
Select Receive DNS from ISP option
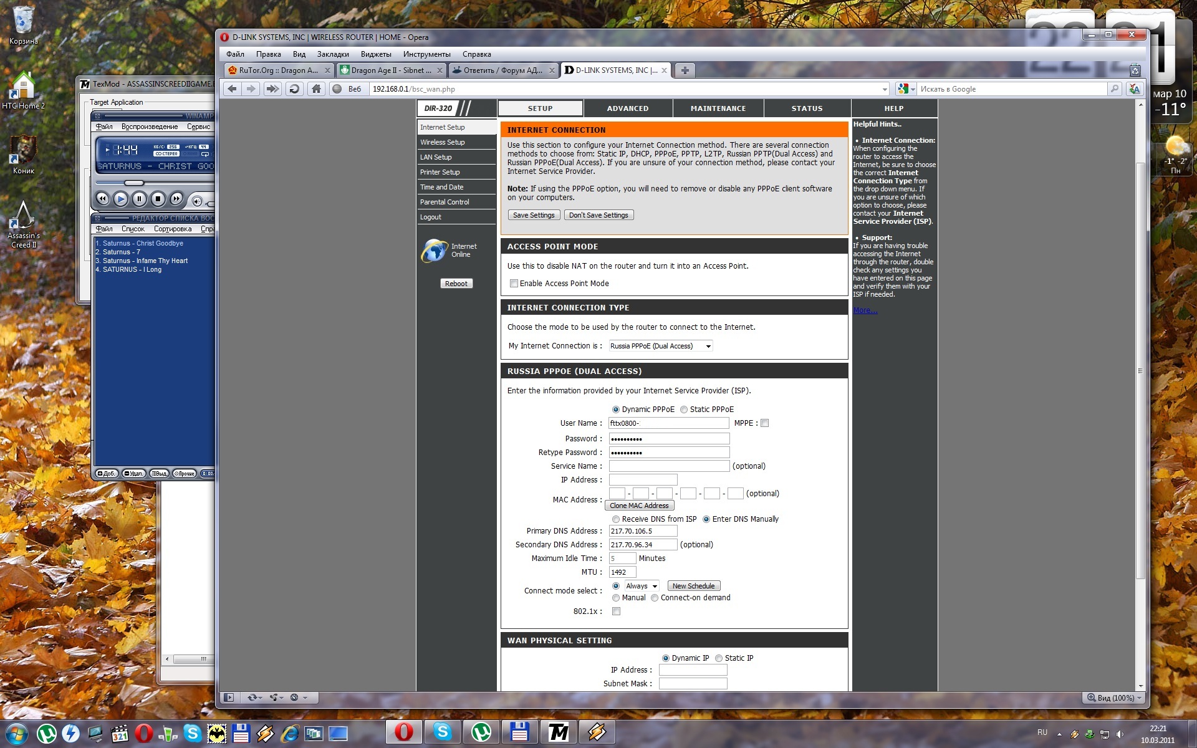click(x=616, y=519)
